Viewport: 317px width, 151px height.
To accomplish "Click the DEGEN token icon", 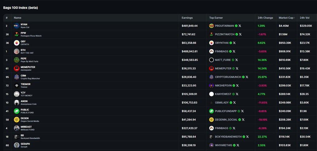I will [17, 120].
